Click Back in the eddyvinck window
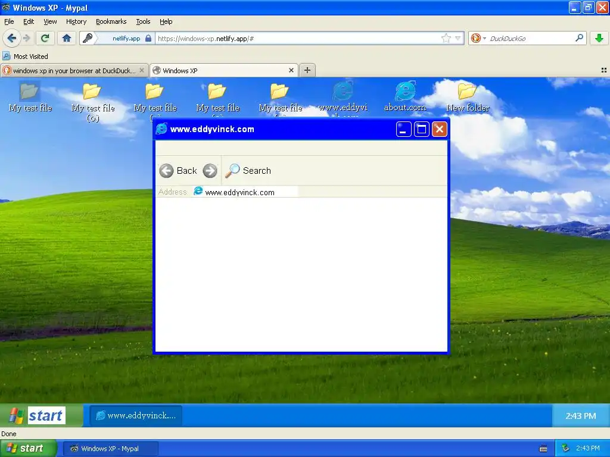Viewport: 610px width, 457px height. (x=178, y=171)
